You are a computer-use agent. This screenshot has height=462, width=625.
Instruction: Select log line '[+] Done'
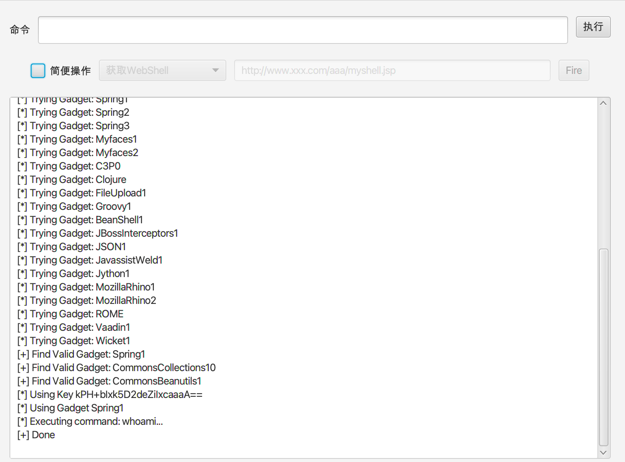coord(36,435)
